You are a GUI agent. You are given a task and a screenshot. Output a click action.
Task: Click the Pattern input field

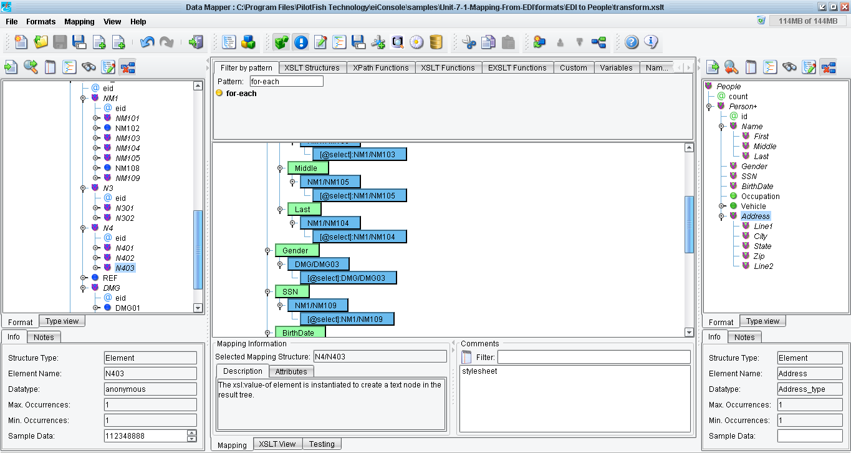pos(286,81)
